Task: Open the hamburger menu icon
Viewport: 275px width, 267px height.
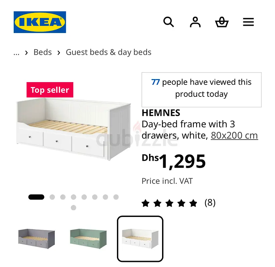Action: tap(248, 22)
